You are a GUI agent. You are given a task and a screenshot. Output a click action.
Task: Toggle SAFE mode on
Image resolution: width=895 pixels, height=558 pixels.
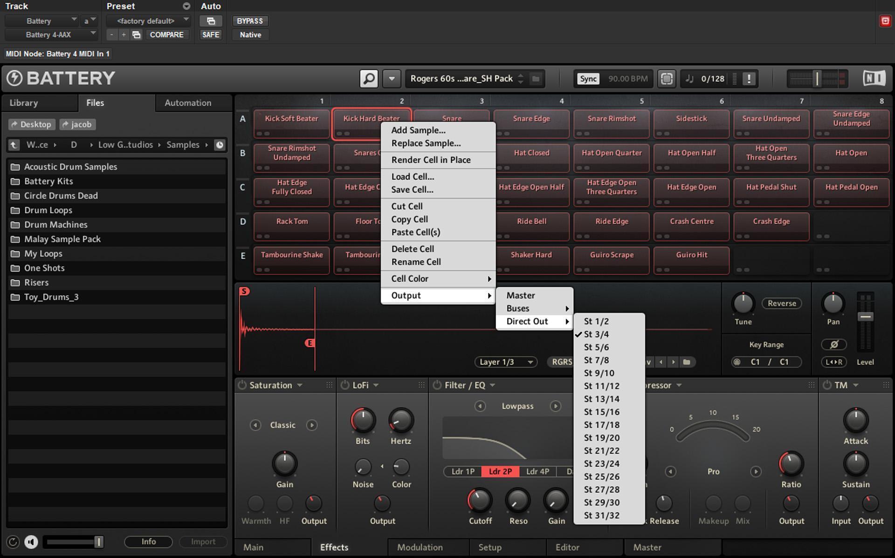pos(210,34)
